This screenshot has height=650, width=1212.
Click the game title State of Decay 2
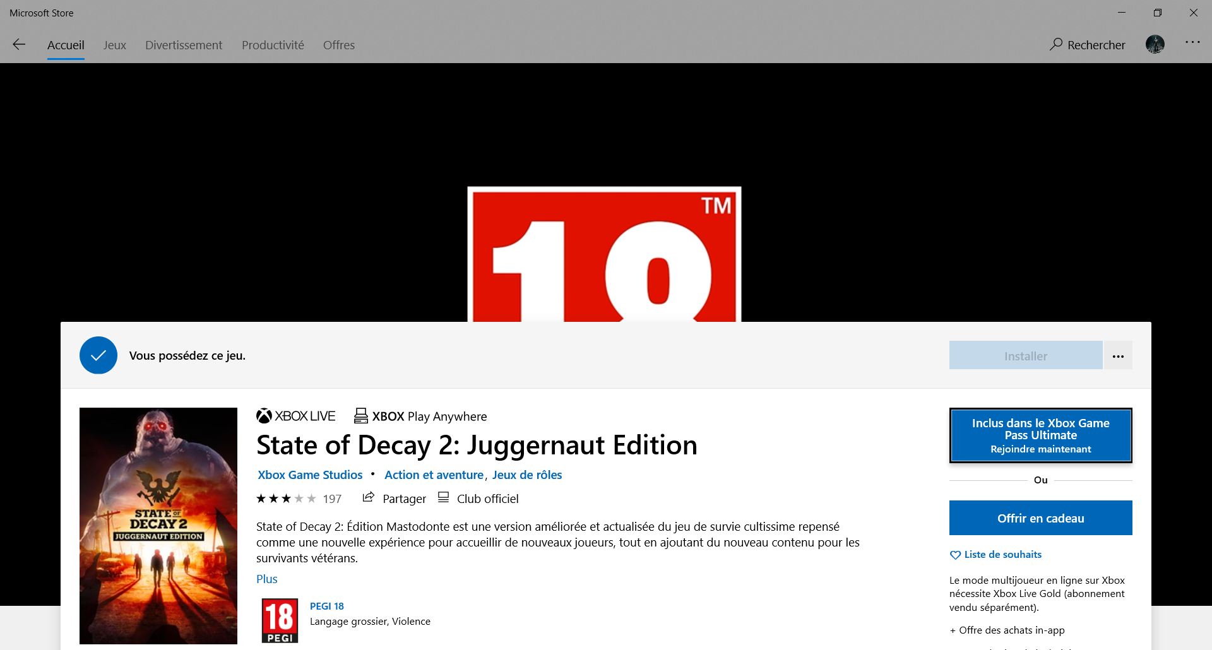point(477,445)
